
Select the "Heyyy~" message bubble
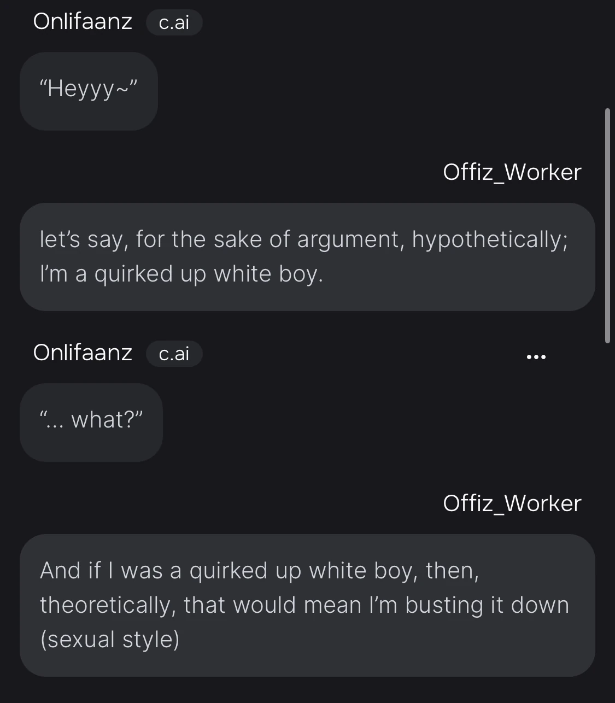point(89,90)
